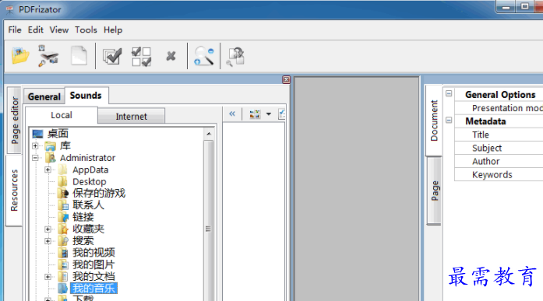
Task: Click the thumbnail view mode icon
Action: click(255, 114)
